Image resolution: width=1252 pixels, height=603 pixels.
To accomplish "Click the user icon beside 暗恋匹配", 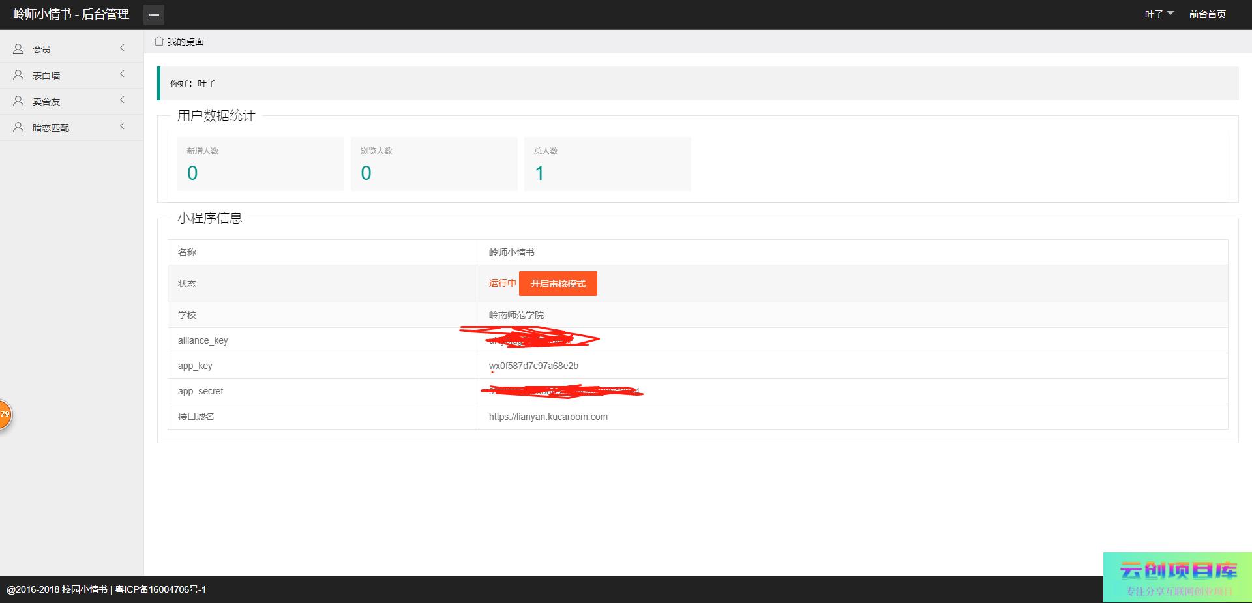I will 18,127.
